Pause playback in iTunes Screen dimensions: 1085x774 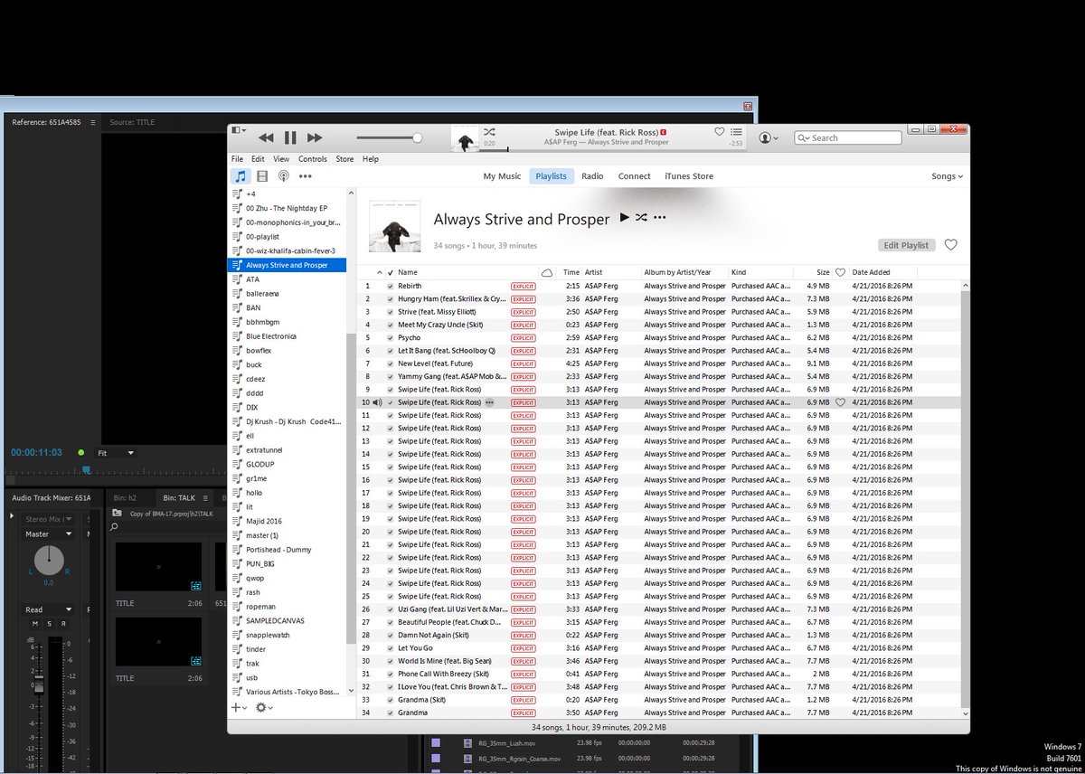290,137
